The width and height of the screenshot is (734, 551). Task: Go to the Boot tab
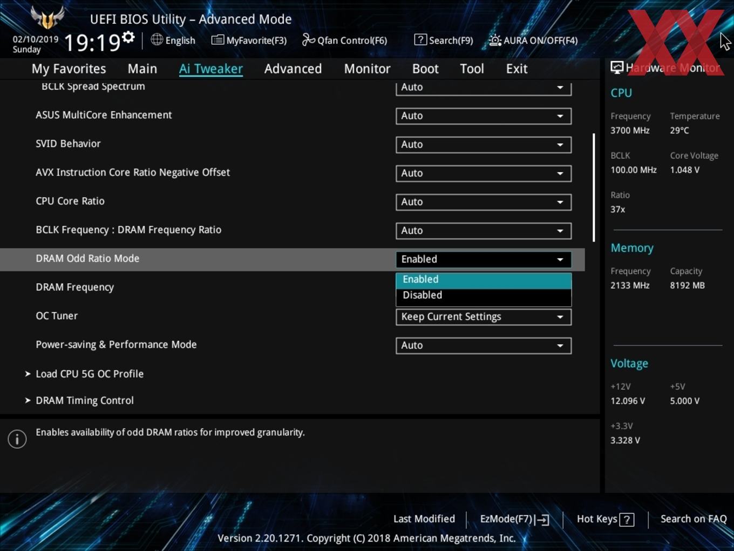[425, 69]
